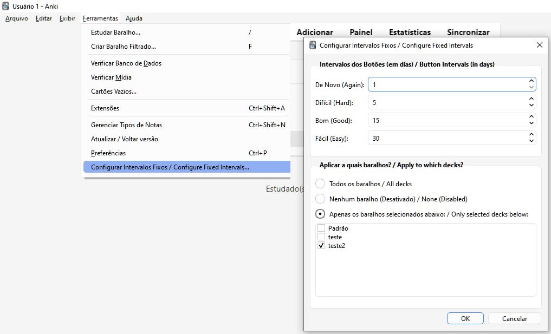551x334 pixels.
Task: Click the Cancelar button
Action: point(514,318)
